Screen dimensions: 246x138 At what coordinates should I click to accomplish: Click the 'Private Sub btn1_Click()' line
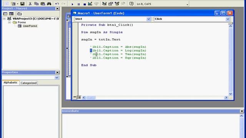point(107,25)
